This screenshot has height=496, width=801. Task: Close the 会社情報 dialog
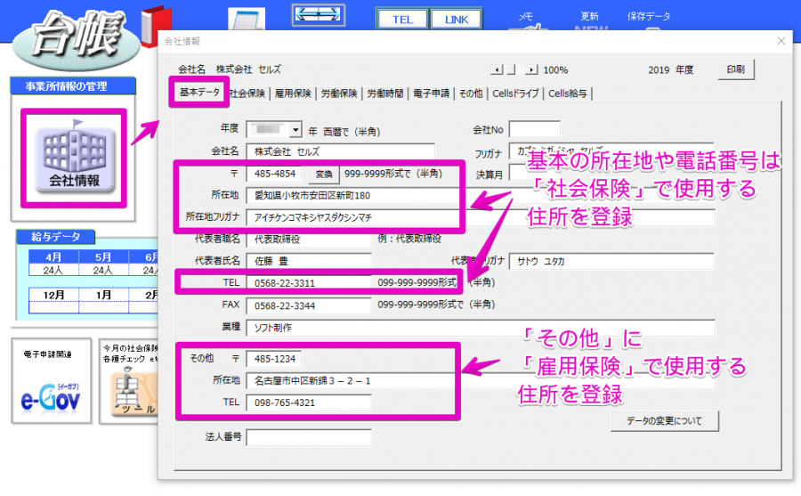(781, 41)
